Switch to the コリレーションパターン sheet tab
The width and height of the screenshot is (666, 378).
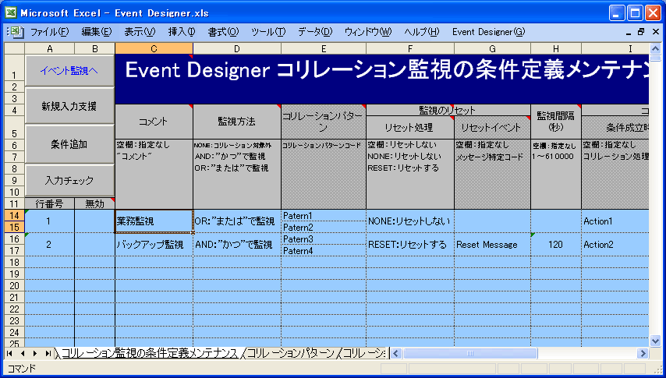tap(291, 353)
